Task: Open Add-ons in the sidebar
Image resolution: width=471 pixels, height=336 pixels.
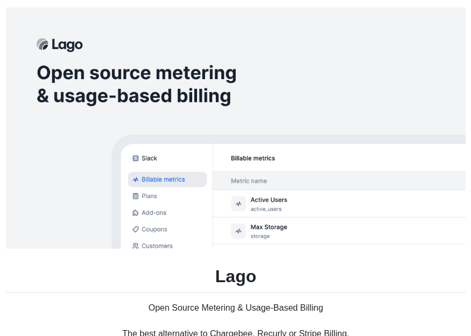Action: (154, 213)
